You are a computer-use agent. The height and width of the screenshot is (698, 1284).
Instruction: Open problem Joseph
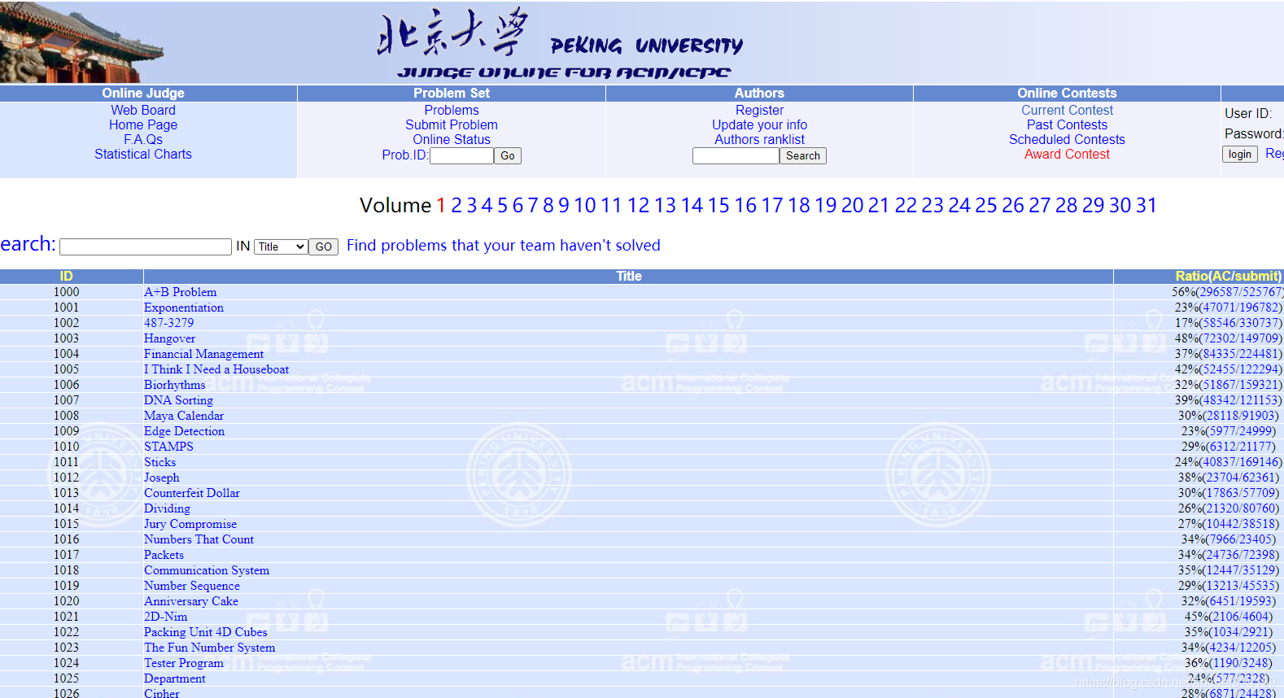coord(162,478)
